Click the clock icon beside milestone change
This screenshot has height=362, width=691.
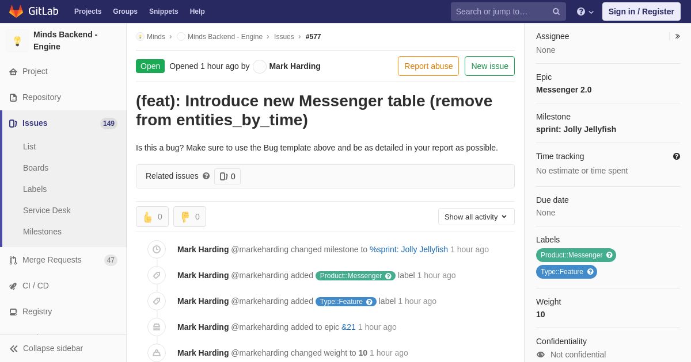(157, 249)
